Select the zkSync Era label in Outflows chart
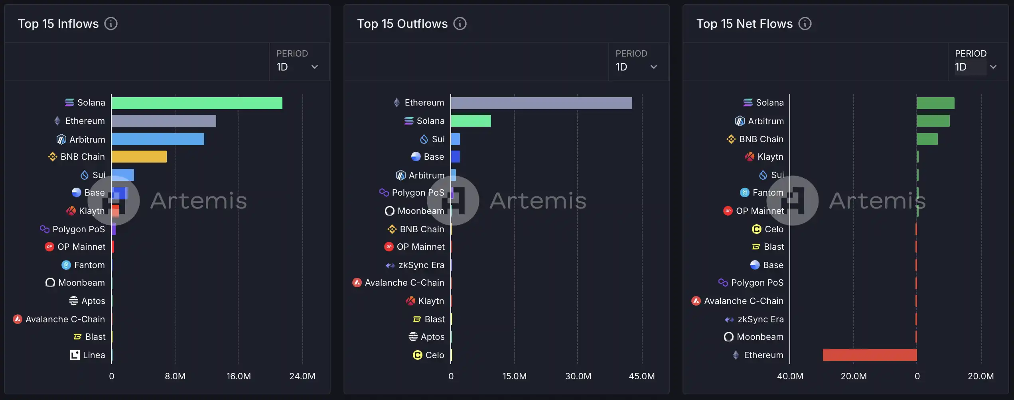Viewport: 1014px width, 400px height. 421,265
